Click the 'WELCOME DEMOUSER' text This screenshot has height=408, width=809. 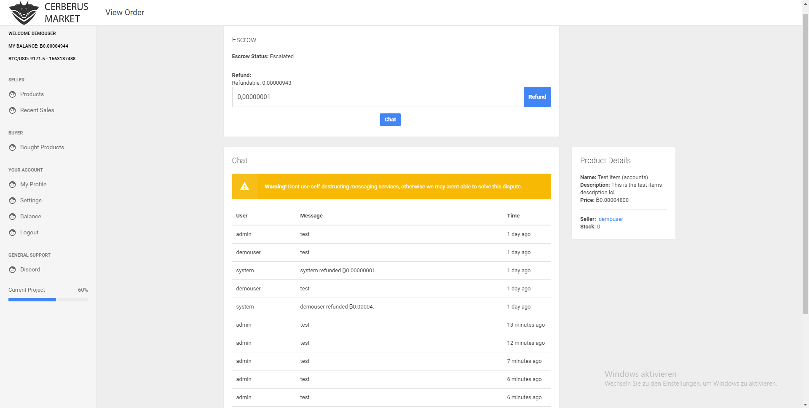[32, 33]
